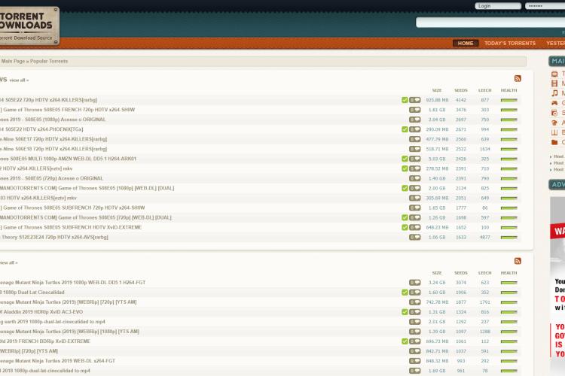565x376 pixels.
Task: Click HEALTH header above the Ninja Turtles 1080p row
Action: pos(508,273)
